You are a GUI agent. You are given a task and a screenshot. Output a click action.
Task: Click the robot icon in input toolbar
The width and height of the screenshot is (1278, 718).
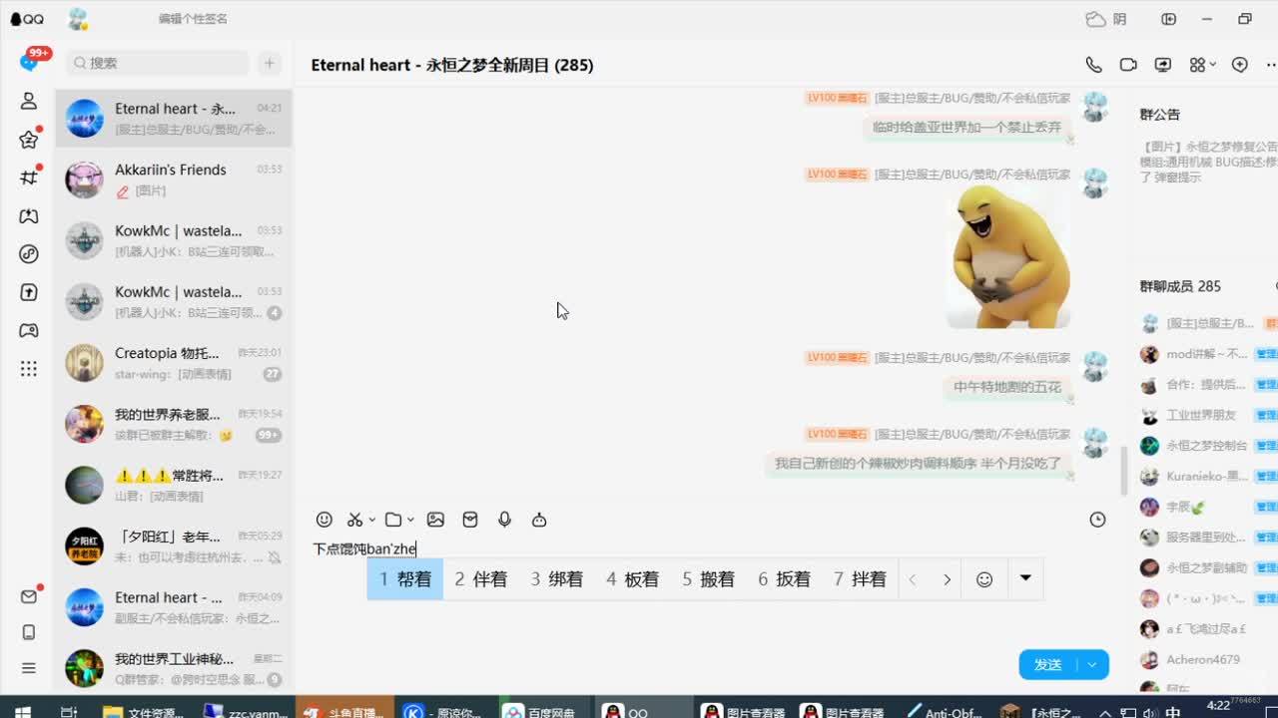(539, 520)
